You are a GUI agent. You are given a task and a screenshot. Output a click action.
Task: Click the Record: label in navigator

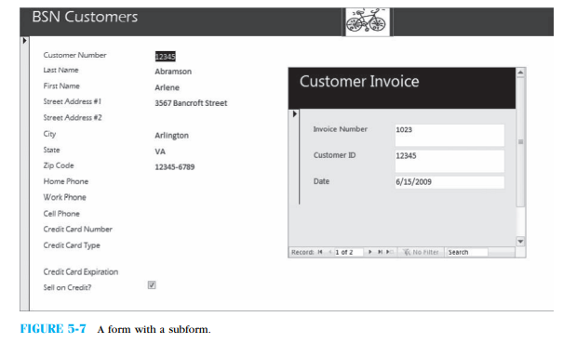click(x=302, y=252)
